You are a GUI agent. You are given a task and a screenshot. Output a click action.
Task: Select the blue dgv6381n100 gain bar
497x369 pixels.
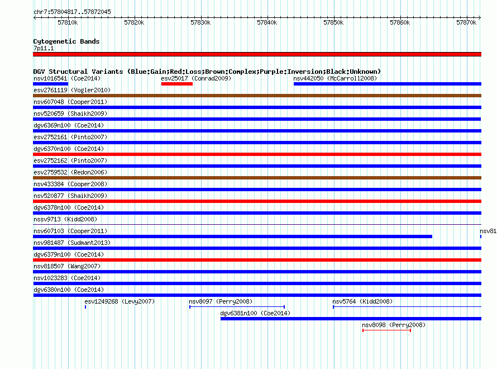(351, 319)
